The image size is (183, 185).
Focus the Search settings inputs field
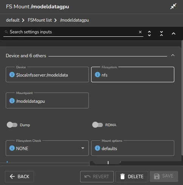click(73, 32)
